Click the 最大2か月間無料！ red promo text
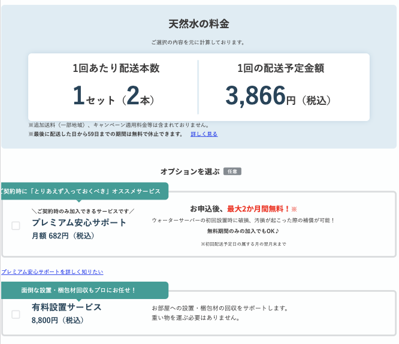This screenshot has height=344, width=399. (x=258, y=209)
